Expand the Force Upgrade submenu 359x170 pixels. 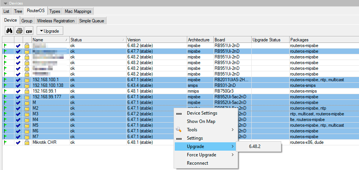232,155
